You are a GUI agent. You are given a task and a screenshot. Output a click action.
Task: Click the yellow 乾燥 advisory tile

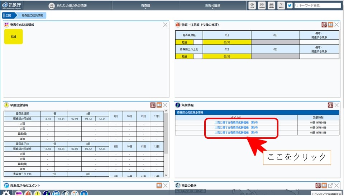coord(13,36)
